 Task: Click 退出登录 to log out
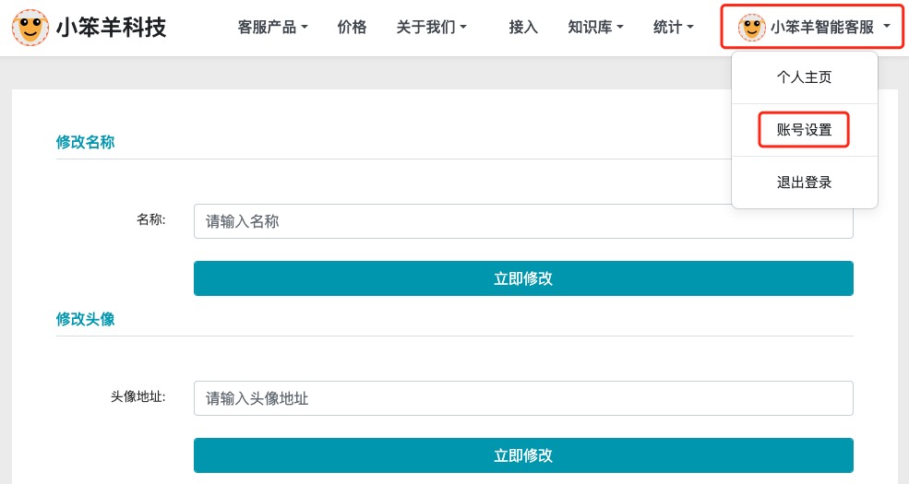(x=804, y=183)
